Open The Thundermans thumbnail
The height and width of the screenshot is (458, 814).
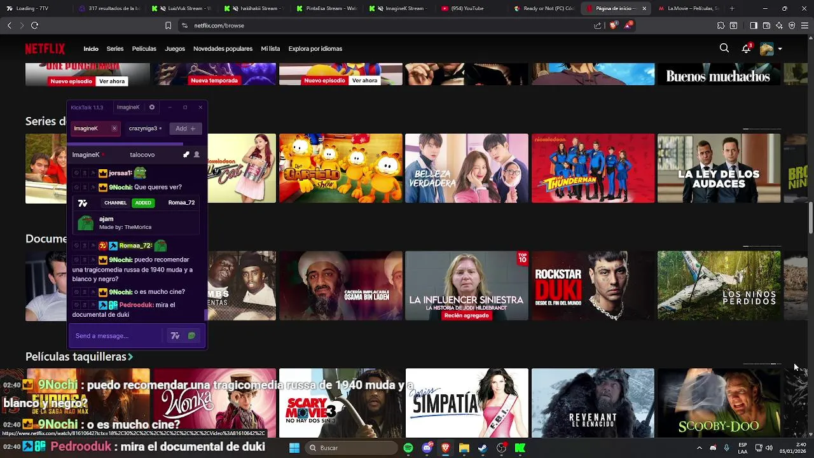coord(593,168)
